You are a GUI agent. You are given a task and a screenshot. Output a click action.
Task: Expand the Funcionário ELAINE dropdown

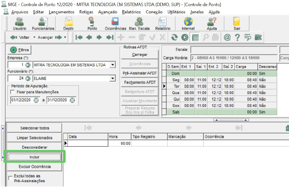(x=112, y=79)
